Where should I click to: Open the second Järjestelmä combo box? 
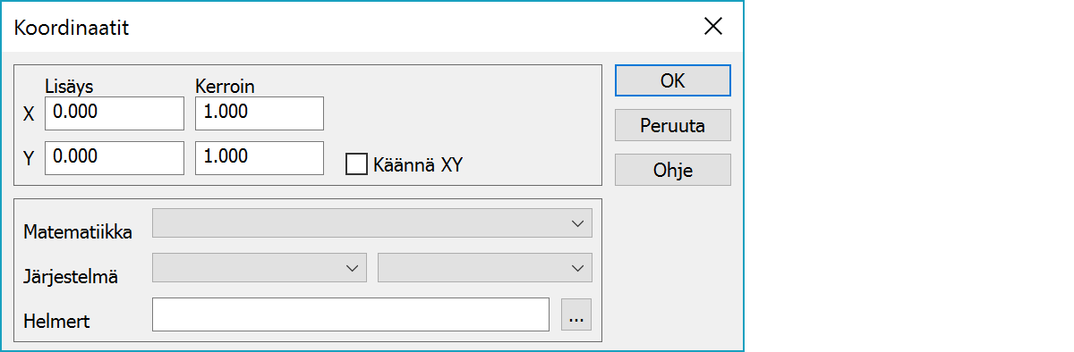(x=485, y=267)
